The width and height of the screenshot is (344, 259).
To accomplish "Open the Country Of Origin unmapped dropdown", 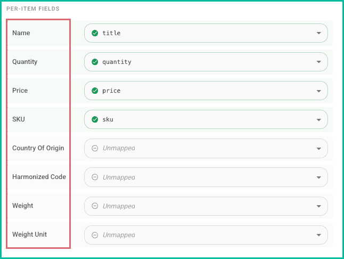I will 206,148.
